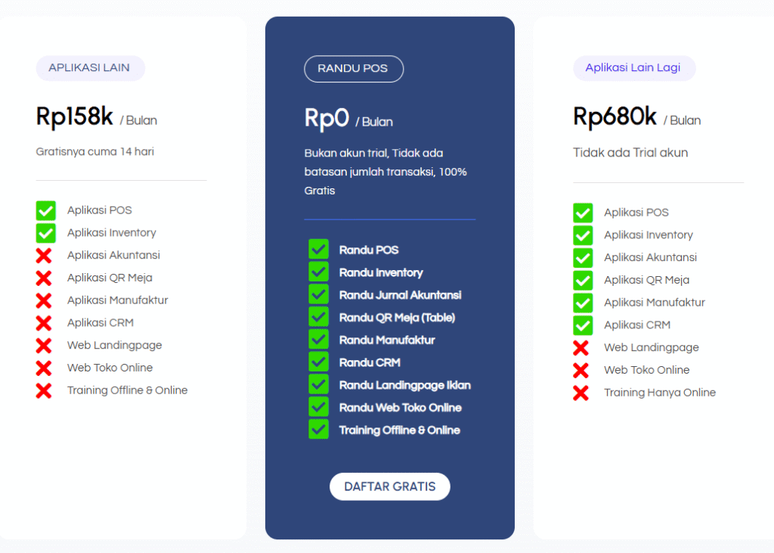The width and height of the screenshot is (774, 553).
Task: Click the Rp680k price heading
Action: coord(615,117)
